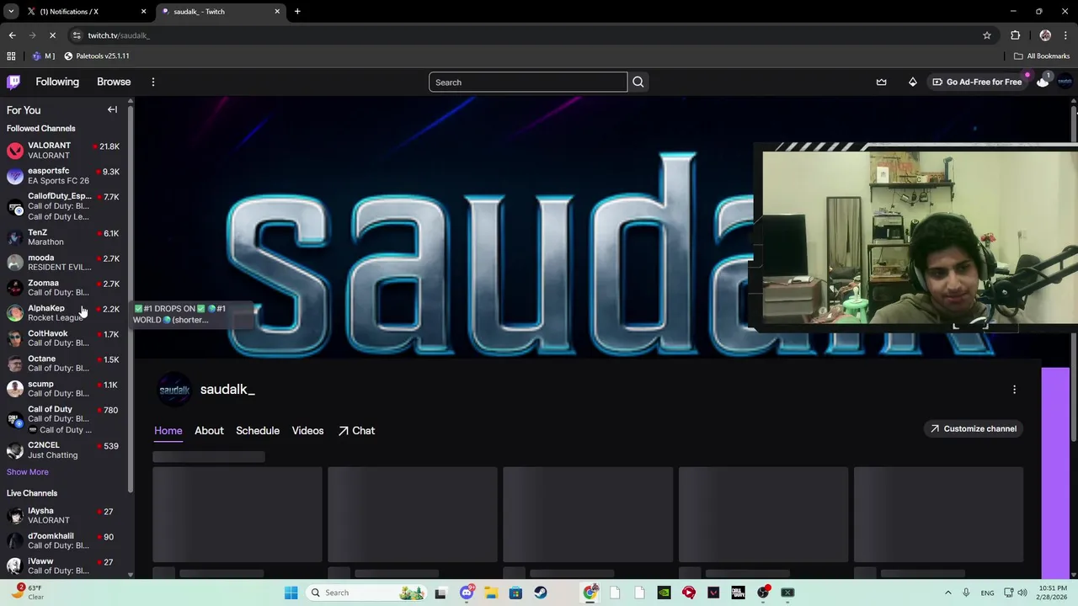The width and height of the screenshot is (1078, 606).
Task: Open a new browser tab
Action: (297, 12)
